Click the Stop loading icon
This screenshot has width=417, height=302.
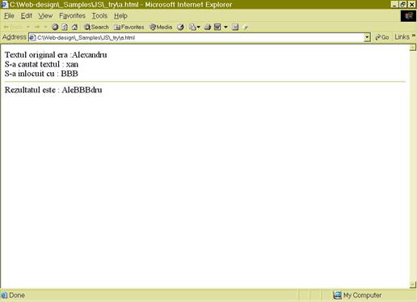pyautogui.click(x=55, y=27)
